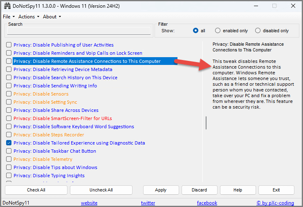Click the Apply button
Viewport: 303px width, 207px height.
click(161, 190)
